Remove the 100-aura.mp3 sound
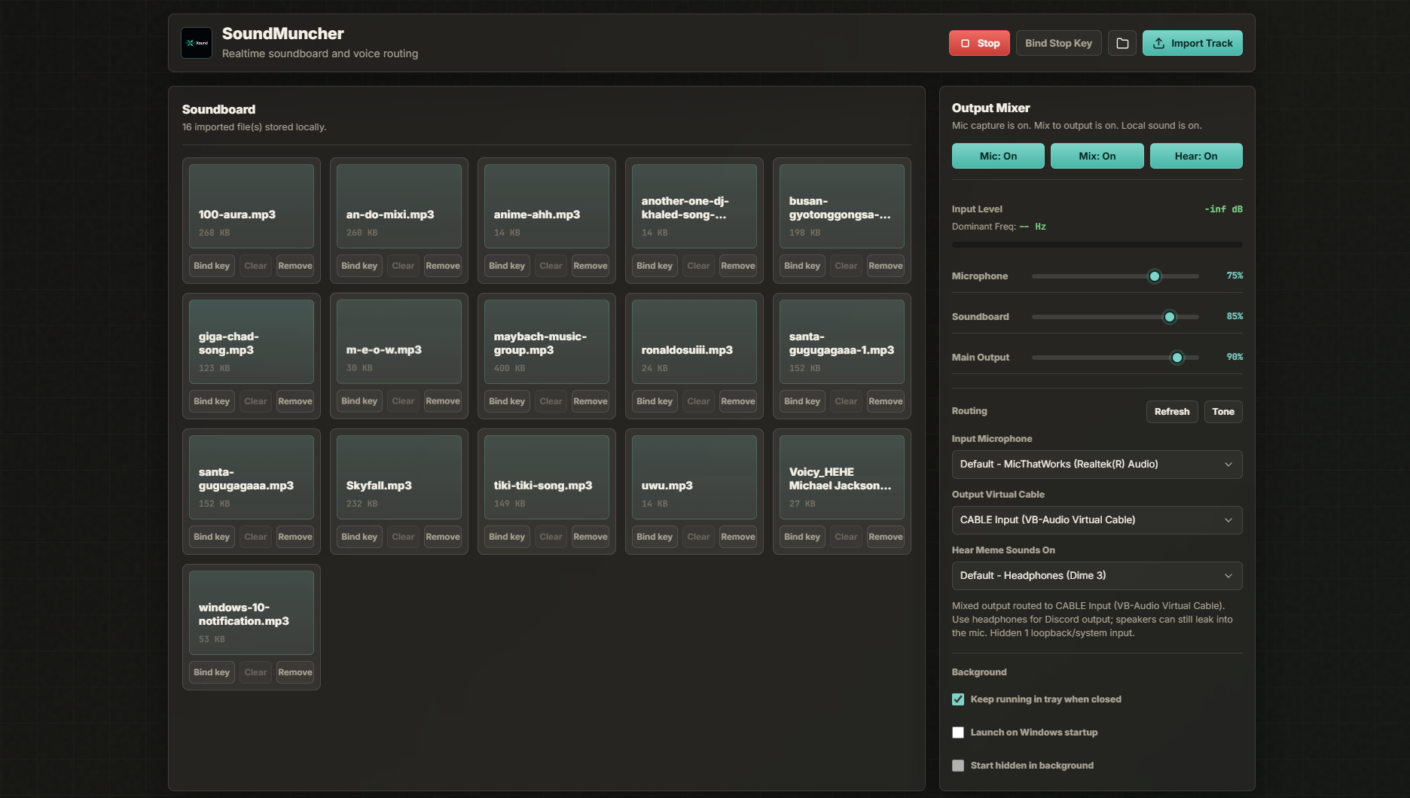Screen dimensions: 1410x798 pos(295,266)
